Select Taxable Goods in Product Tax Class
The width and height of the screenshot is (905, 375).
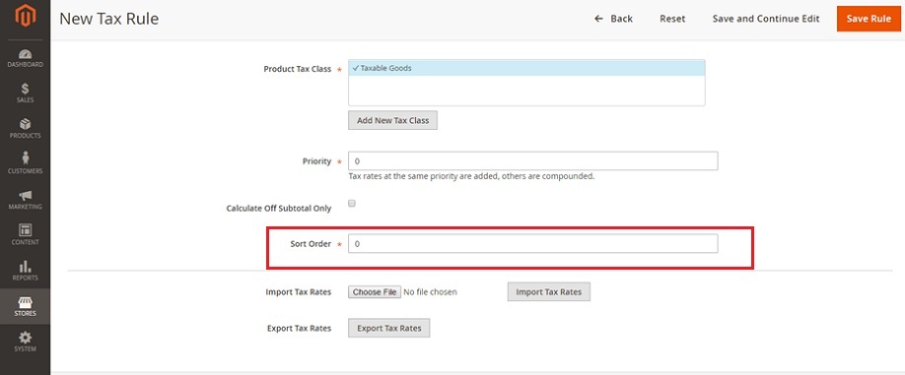[526, 68]
